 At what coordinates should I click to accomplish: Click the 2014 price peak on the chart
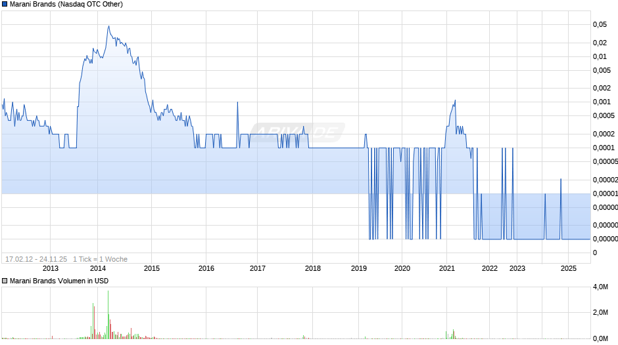point(108,26)
